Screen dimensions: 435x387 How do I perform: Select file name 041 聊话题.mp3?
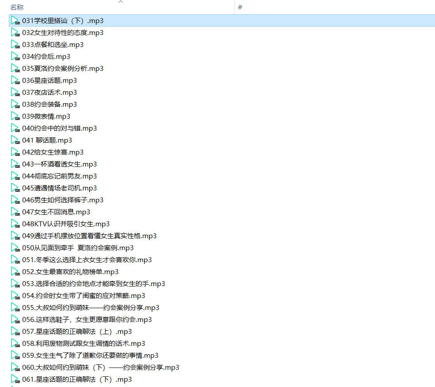click(47, 140)
